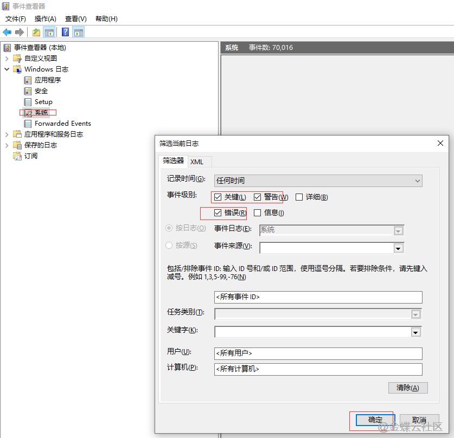Click the up-one-level folder toolbar icon

pos(36,32)
